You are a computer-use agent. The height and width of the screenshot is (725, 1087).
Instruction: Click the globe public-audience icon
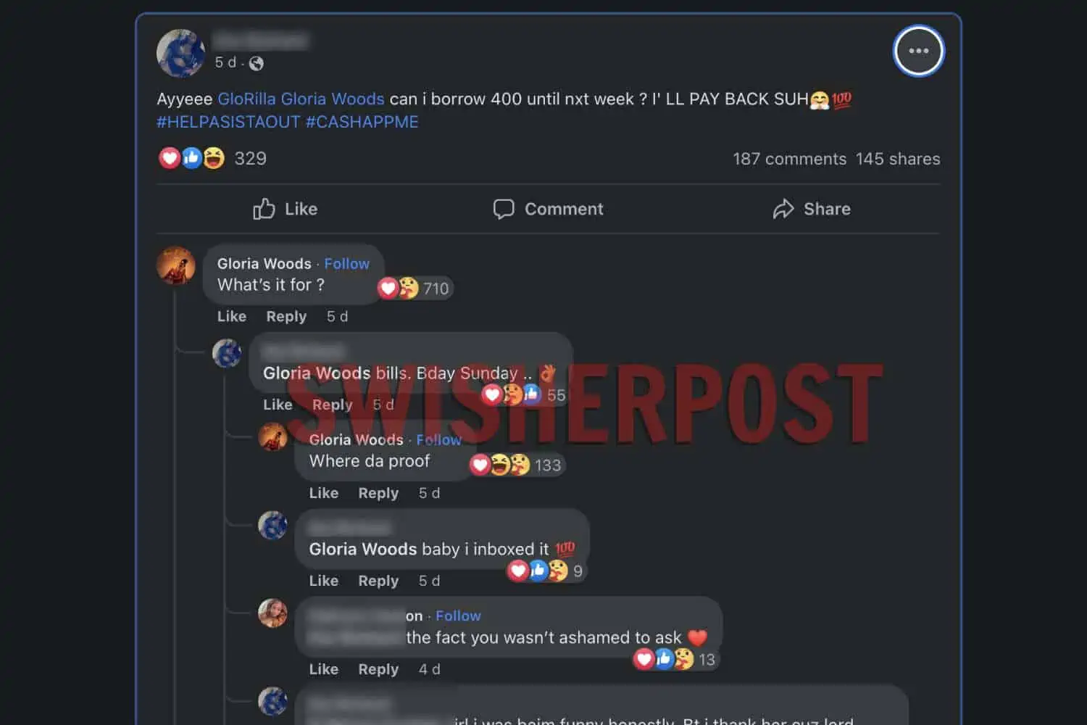click(x=257, y=63)
